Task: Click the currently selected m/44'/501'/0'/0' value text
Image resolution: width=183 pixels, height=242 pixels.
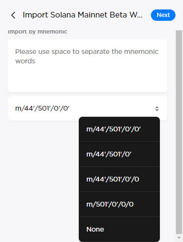Action: tap(42, 108)
